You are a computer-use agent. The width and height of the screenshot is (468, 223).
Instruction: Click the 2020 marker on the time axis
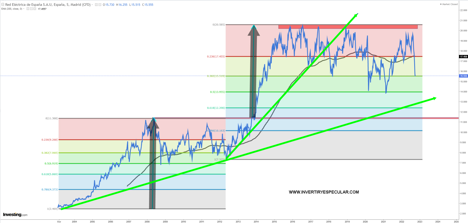point(365,221)
